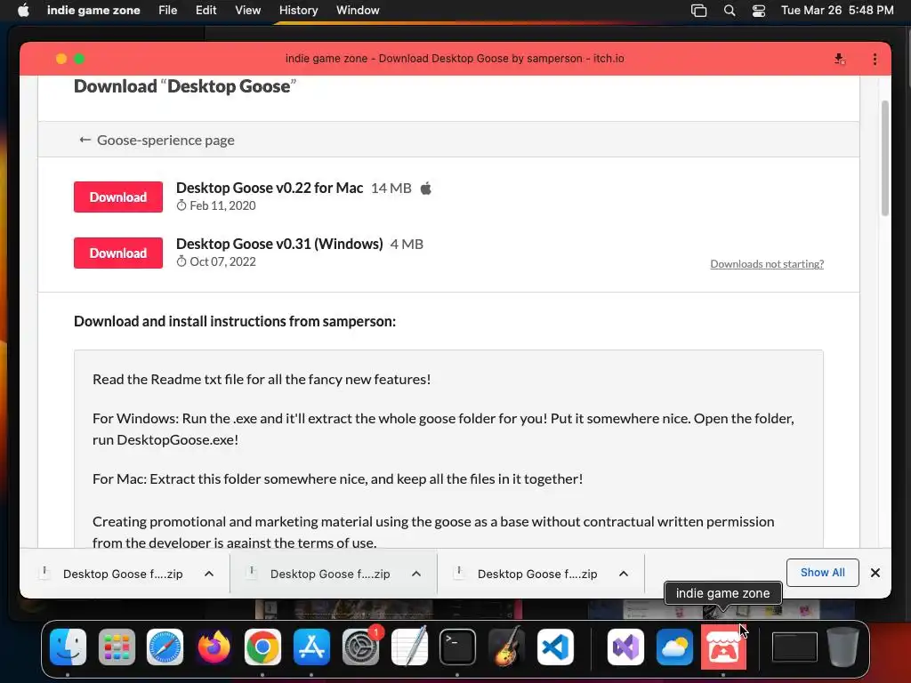The image size is (911, 683).
Task: Open the cloud weather app in Dock
Action: click(x=674, y=647)
